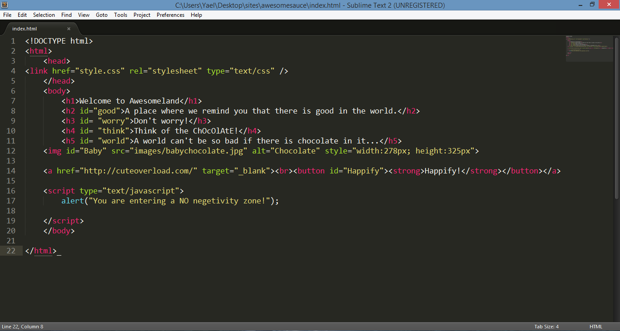Change the Tab Size: 4 setting
The image size is (620, 331).
tap(546, 327)
